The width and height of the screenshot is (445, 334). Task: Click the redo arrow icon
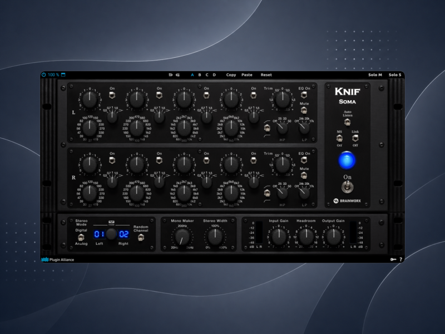click(177, 75)
